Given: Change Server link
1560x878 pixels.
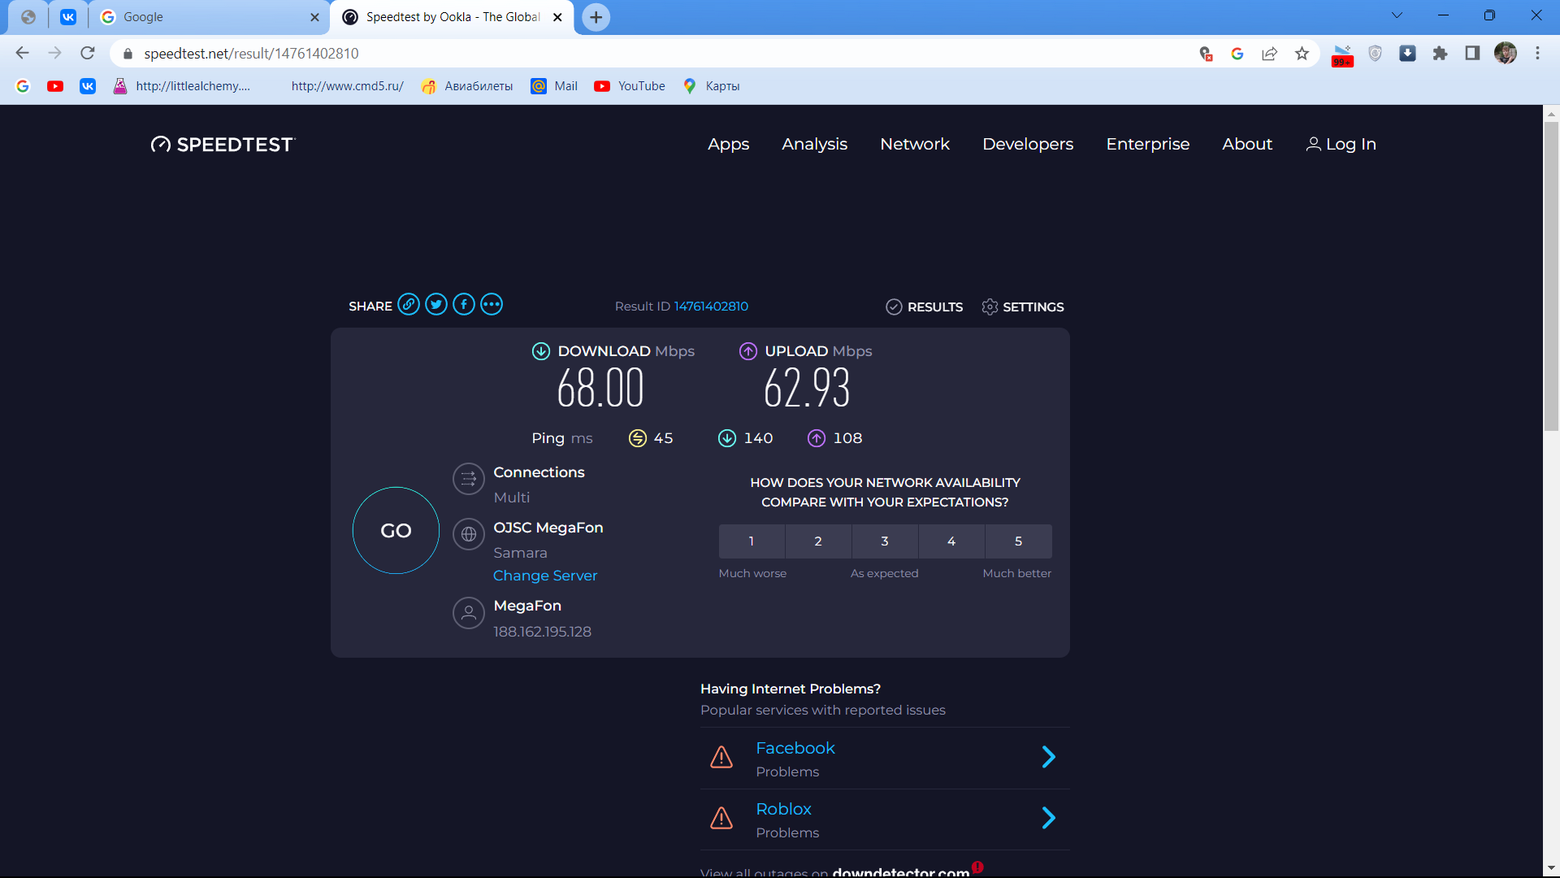Looking at the screenshot, I should coord(545,576).
